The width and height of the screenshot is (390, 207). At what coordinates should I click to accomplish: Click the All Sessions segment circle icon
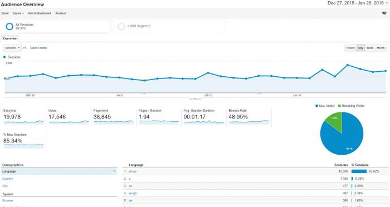tap(9, 26)
